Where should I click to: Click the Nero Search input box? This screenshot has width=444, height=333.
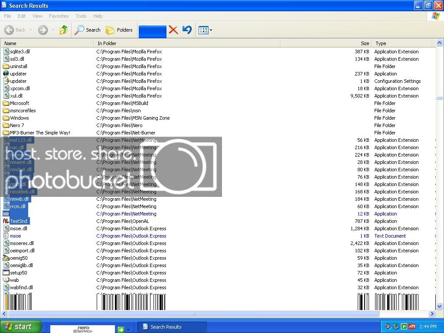coord(82,329)
